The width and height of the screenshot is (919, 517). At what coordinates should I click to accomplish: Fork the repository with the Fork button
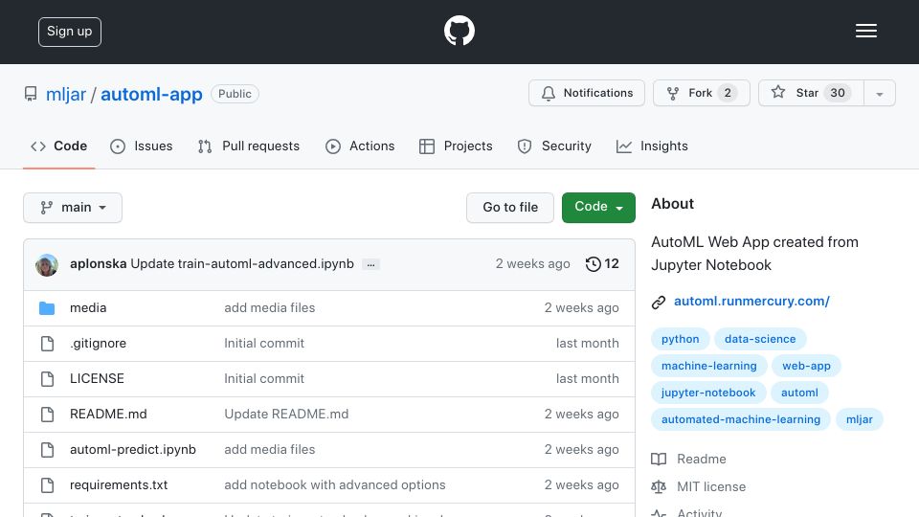(x=702, y=93)
